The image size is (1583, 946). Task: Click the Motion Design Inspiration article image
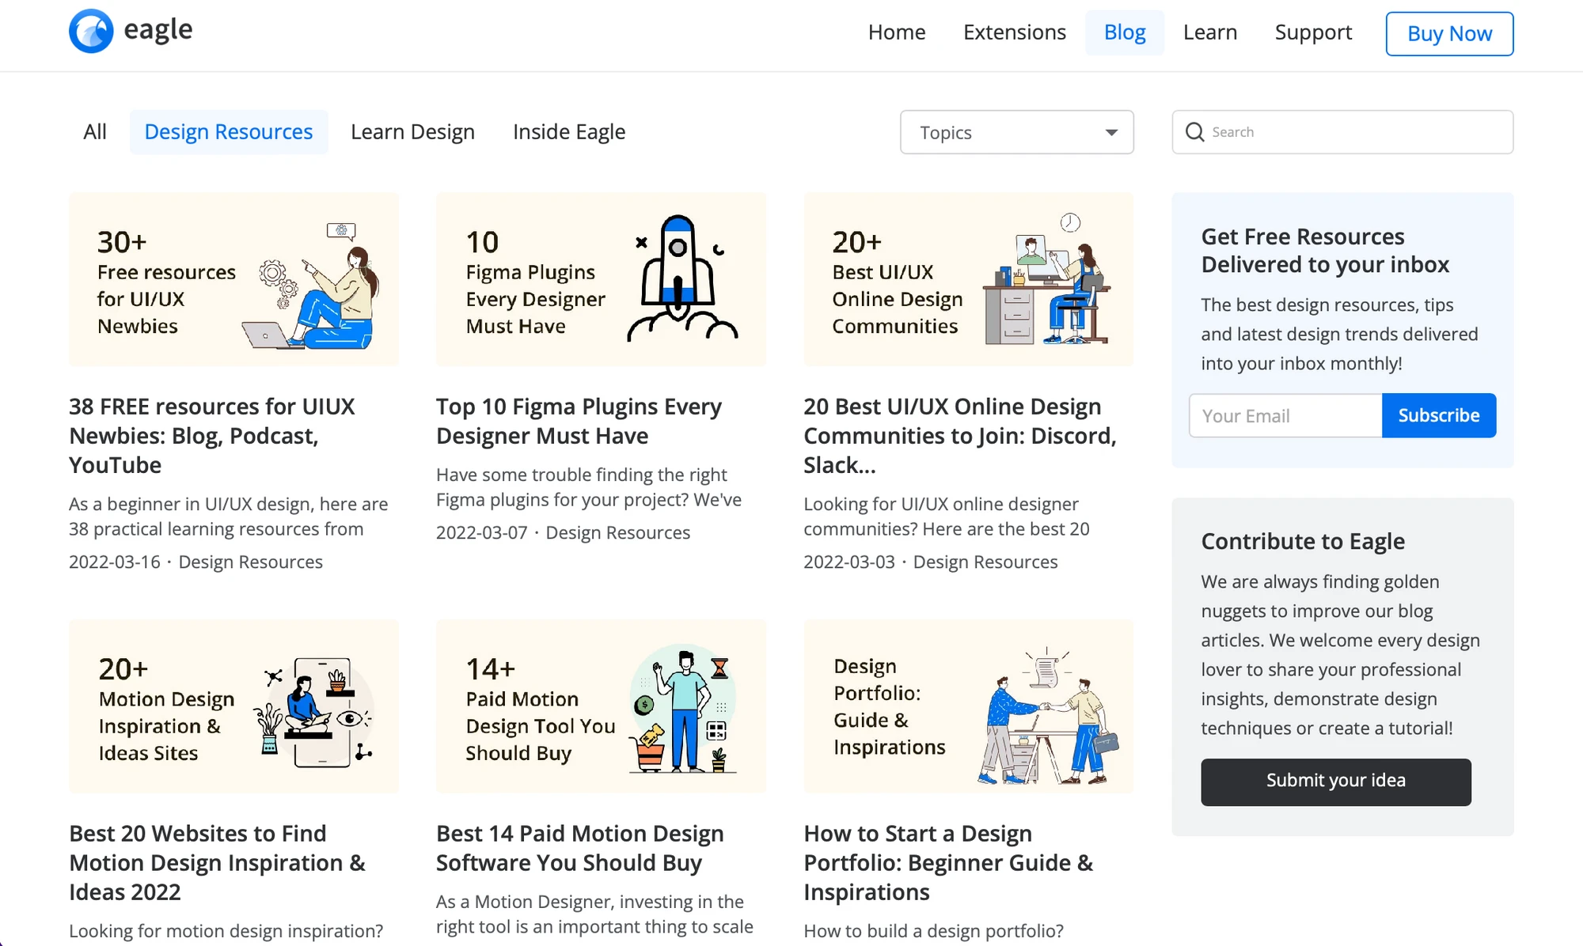point(233,706)
